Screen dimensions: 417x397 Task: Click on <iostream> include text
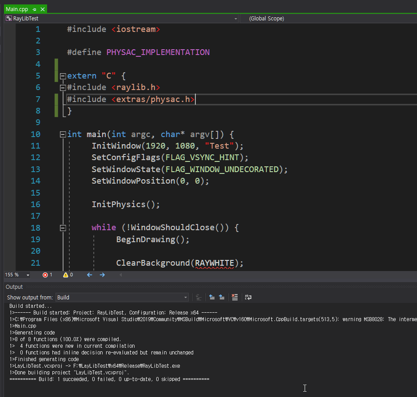(136, 29)
